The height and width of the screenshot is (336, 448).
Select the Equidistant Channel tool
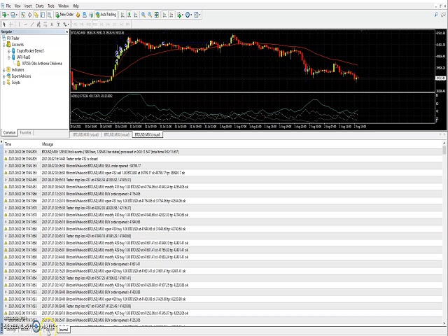[x=38, y=24]
